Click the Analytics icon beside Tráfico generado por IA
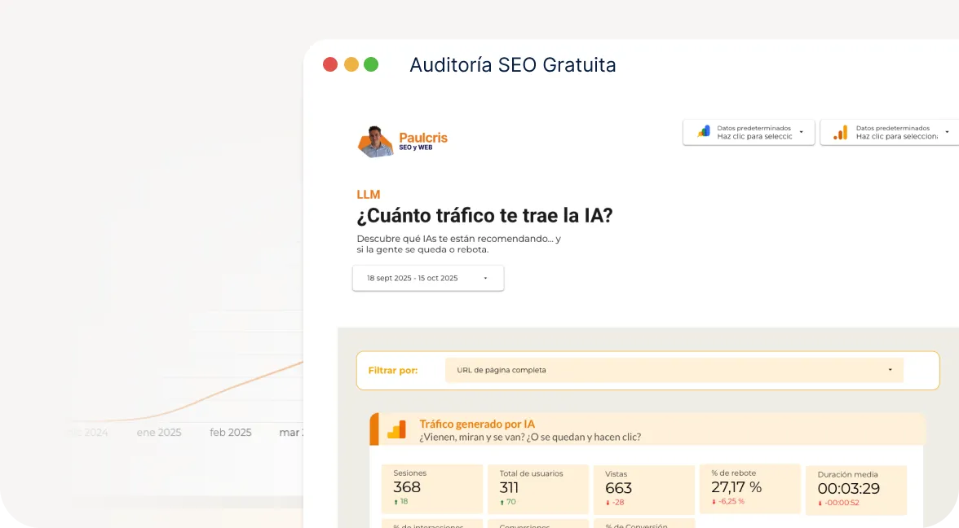The height and width of the screenshot is (528, 959). [x=396, y=430]
